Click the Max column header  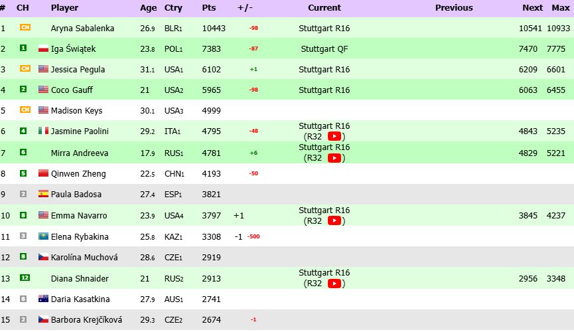(561, 8)
